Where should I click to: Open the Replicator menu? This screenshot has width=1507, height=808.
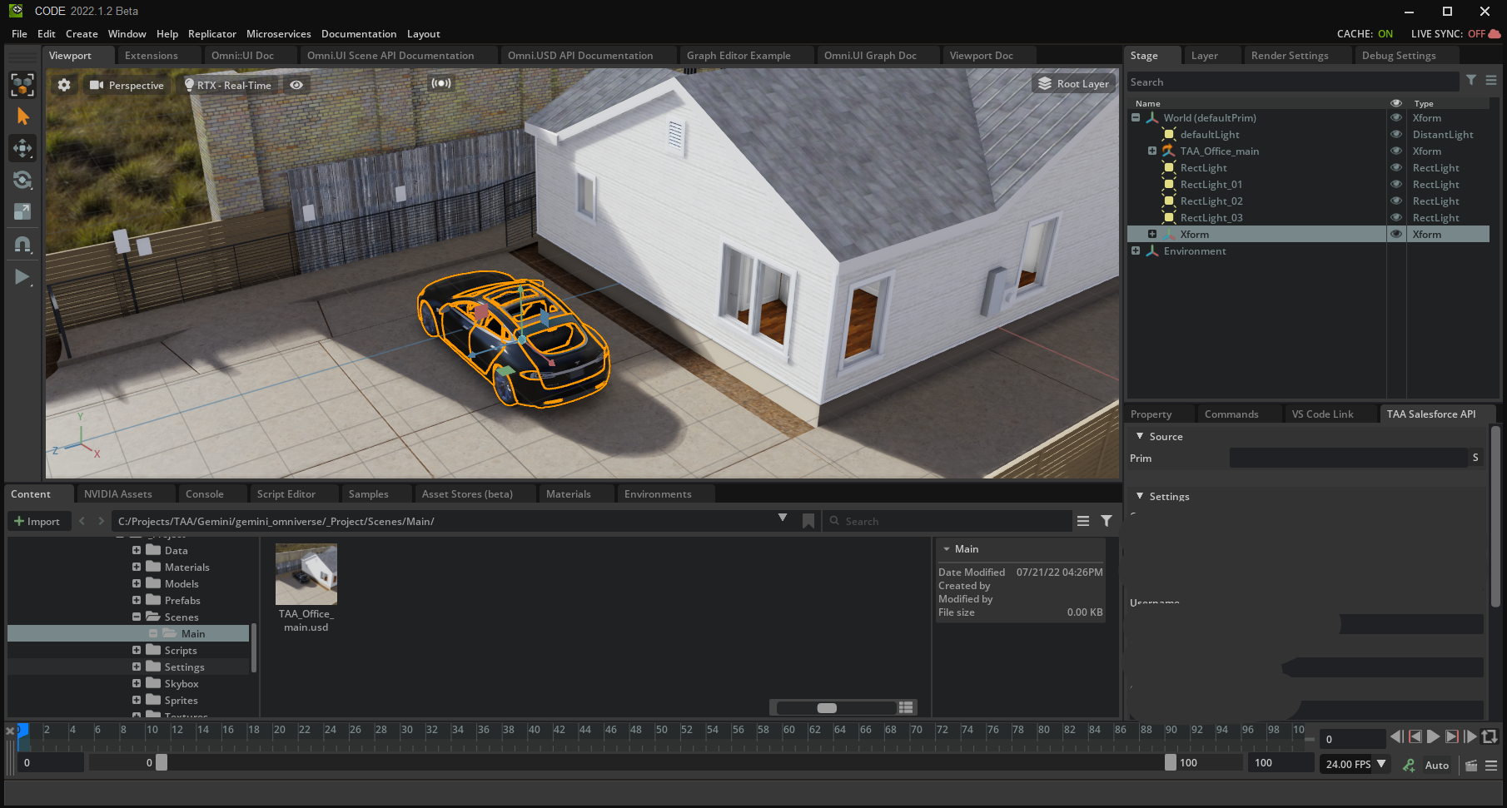pos(211,34)
